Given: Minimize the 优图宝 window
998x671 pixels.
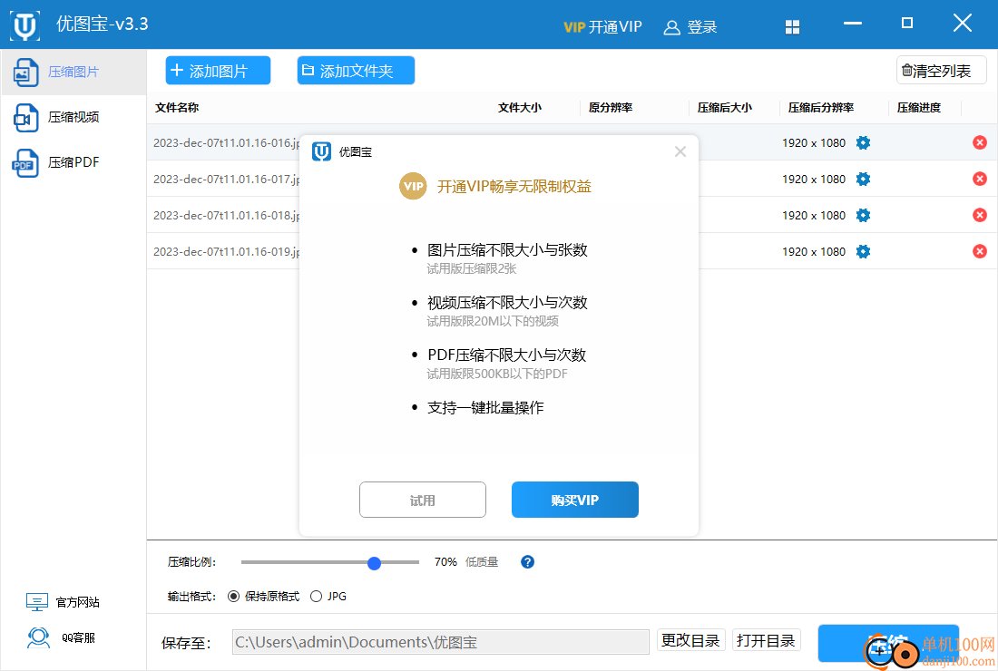Looking at the screenshot, I should pos(852,24).
